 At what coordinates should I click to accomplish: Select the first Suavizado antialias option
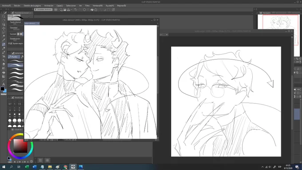coord(18,34)
